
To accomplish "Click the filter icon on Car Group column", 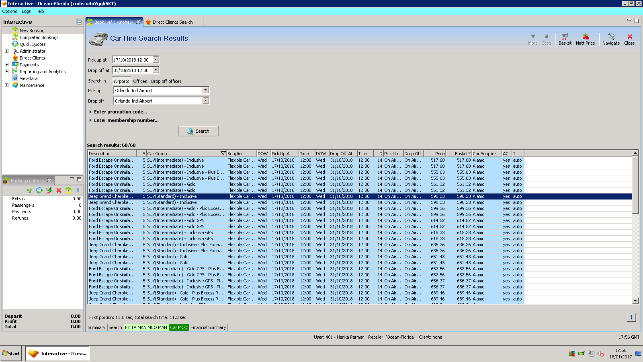I will [x=223, y=154].
